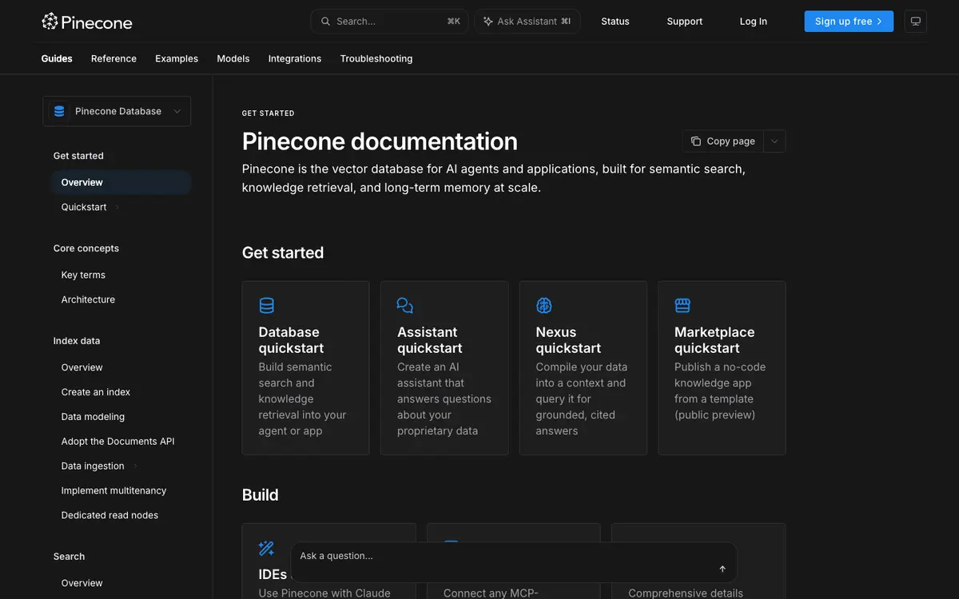Click the Get started sidebar heading
This screenshot has height=599, width=959.
point(78,156)
